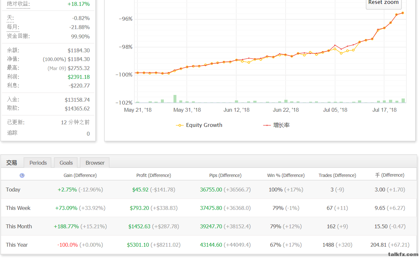
Task: Click the Jul 17, '18 axis date label
Action: point(384,110)
